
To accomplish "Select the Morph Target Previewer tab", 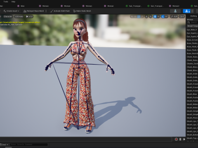I will [193, 26].
